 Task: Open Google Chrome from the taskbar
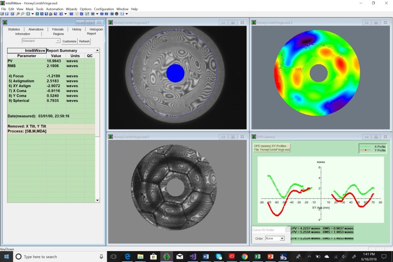[x=244, y=256]
